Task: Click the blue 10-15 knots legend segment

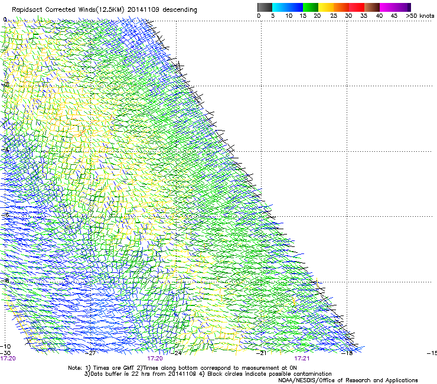Action: tap(295, 7)
